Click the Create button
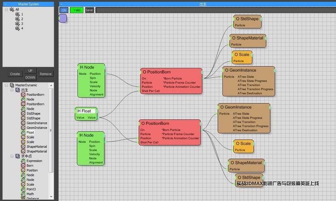This screenshot has width=336, height=201. pos(15,74)
